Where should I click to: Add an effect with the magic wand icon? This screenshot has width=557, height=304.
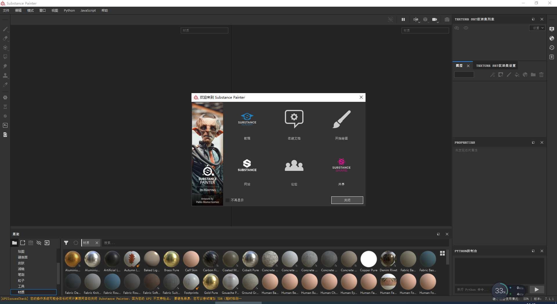click(493, 75)
